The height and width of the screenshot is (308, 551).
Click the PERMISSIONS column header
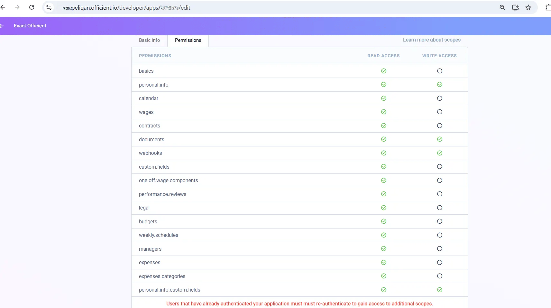point(155,56)
